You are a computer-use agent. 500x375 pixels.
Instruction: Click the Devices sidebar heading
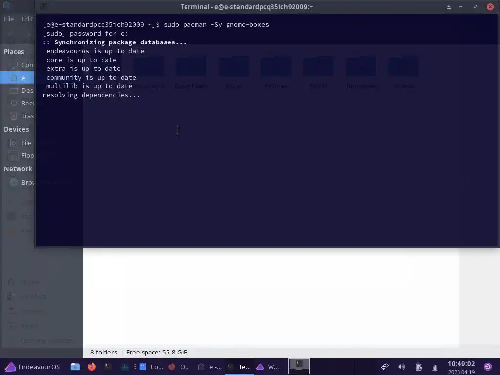pos(16,129)
